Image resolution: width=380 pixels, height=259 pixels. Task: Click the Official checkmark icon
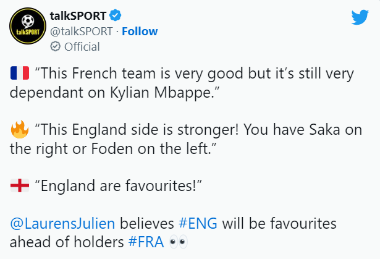(55, 46)
